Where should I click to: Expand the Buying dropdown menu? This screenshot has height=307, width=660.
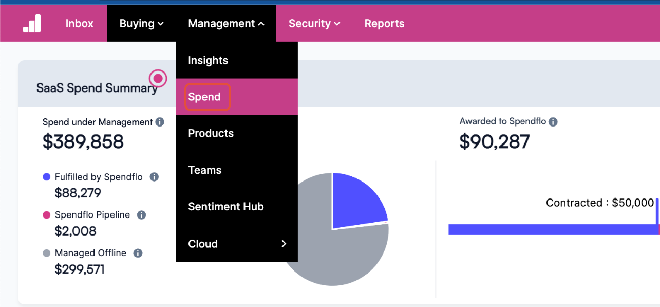(141, 23)
